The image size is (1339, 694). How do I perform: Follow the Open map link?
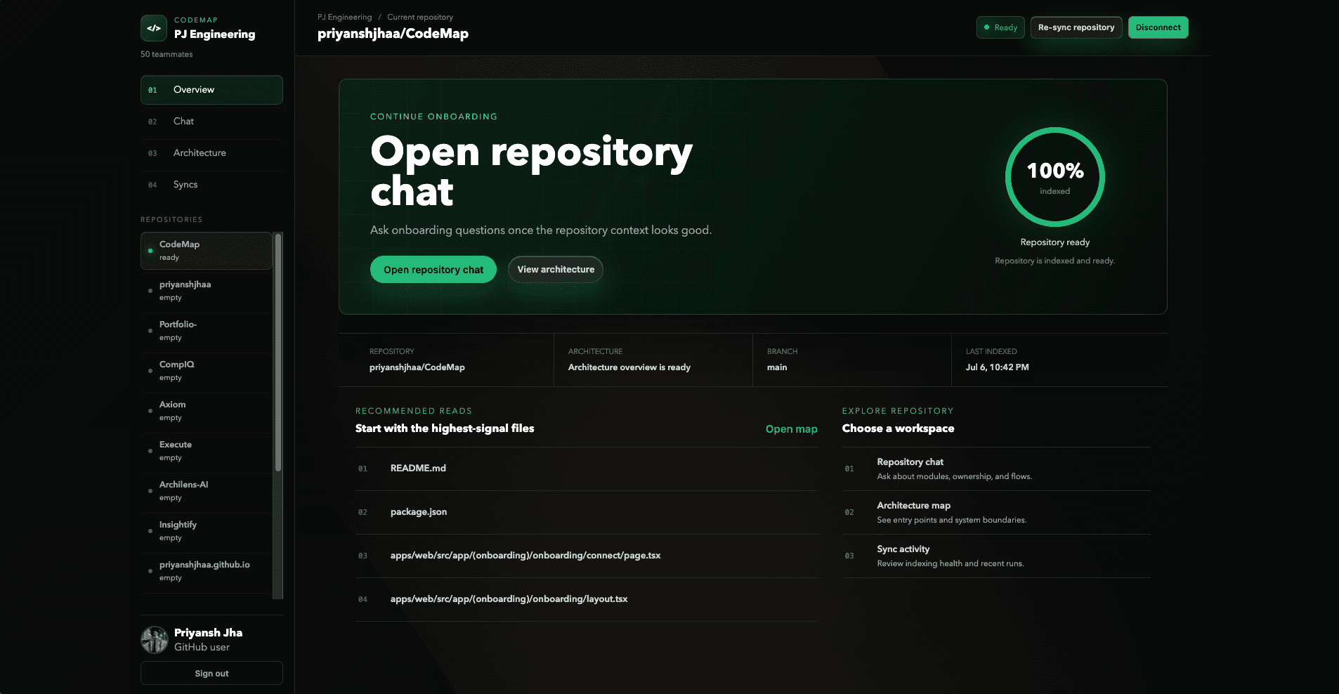point(791,429)
